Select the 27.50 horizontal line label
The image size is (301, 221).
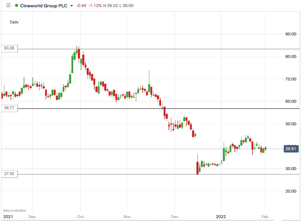coord(9,174)
